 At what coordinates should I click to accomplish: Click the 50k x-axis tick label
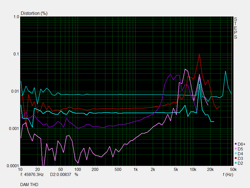pos(233,170)
